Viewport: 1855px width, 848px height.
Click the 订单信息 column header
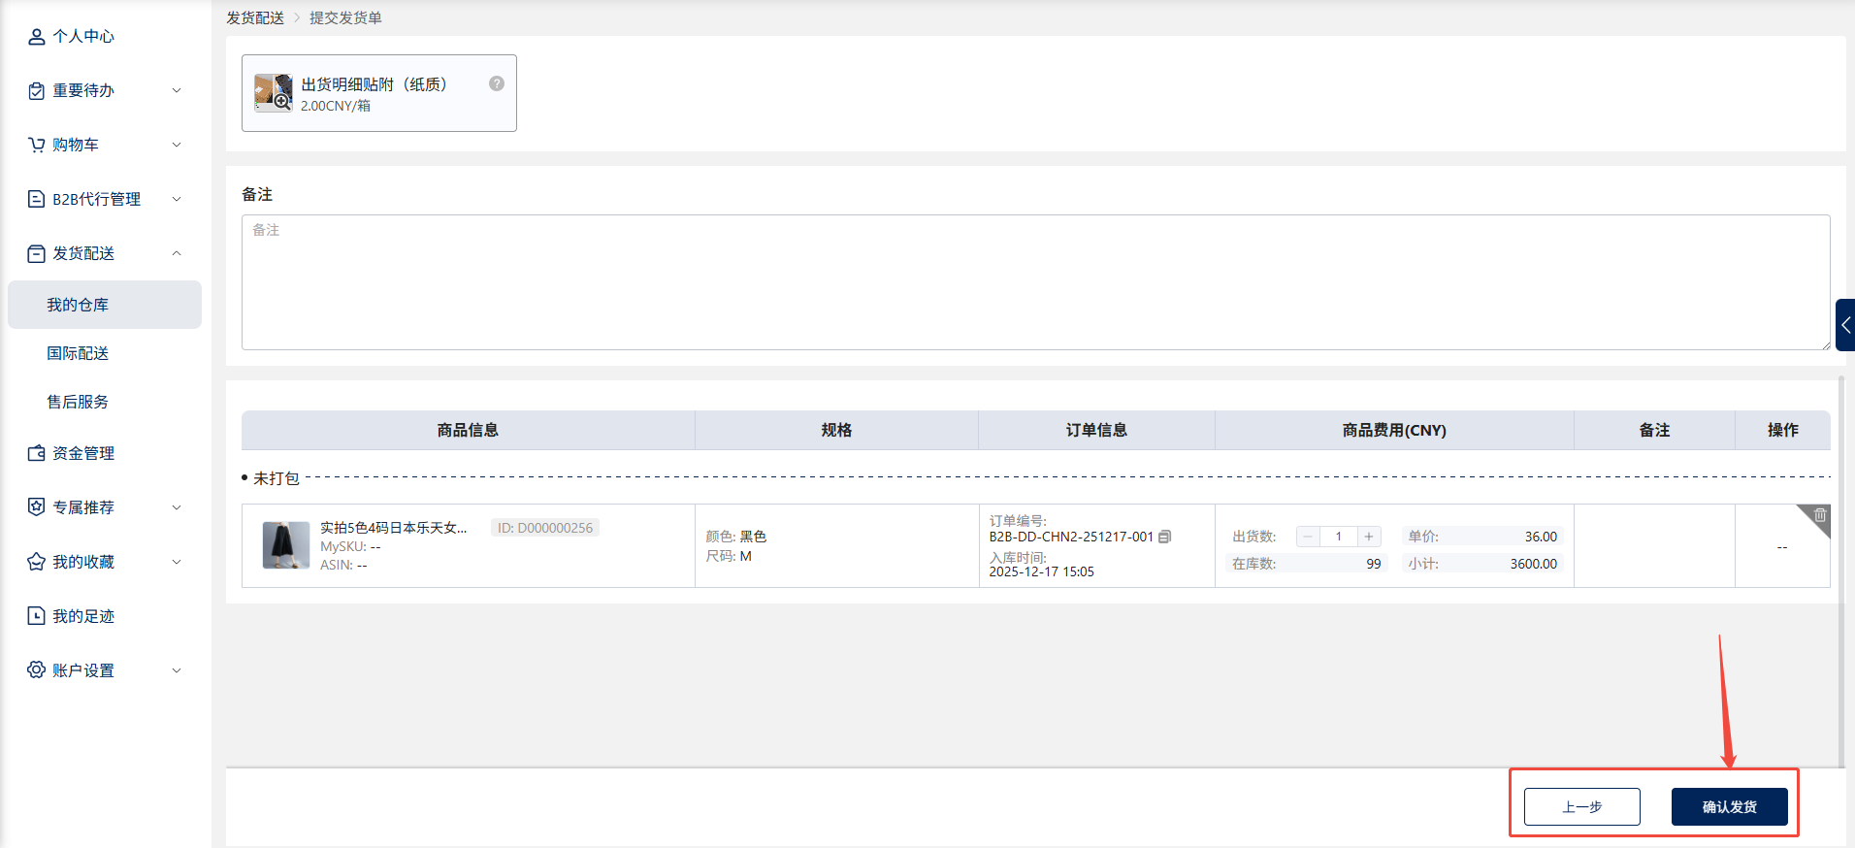click(1096, 430)
